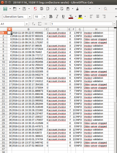The image size is (117, 153).
Task: Apply the dark red font color
Action: tap(71, 17)
